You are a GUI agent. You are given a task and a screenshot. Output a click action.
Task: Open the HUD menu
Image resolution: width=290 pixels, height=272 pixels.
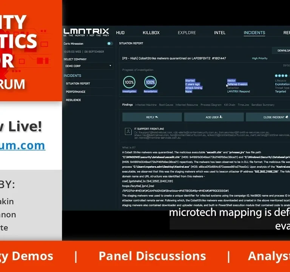(x=120, y=33)
